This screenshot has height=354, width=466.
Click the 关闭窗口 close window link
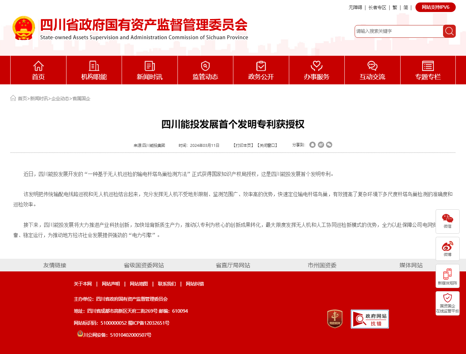click(267, 145)
